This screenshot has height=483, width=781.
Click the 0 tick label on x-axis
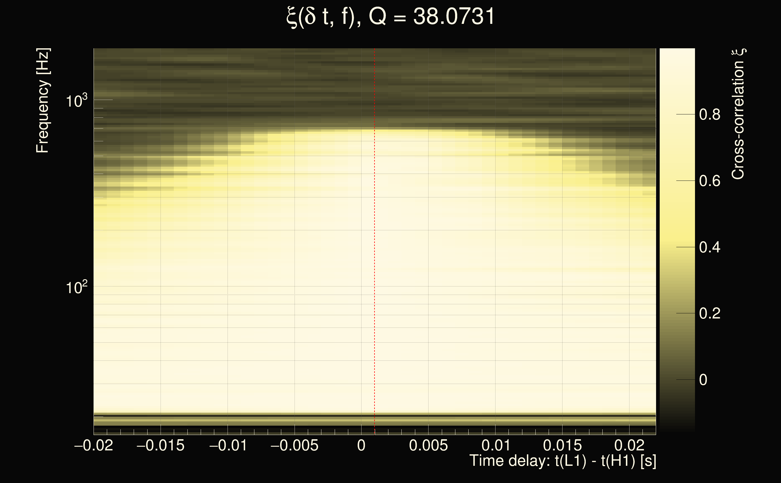[x=361, y=445]
